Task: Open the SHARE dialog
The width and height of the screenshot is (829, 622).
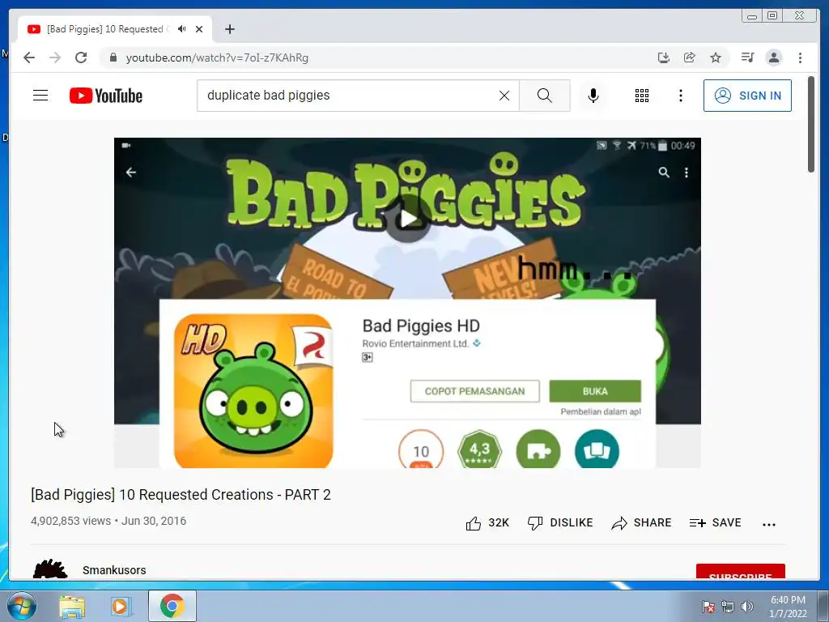Action: pyautogui.click(x=641, y=523)
